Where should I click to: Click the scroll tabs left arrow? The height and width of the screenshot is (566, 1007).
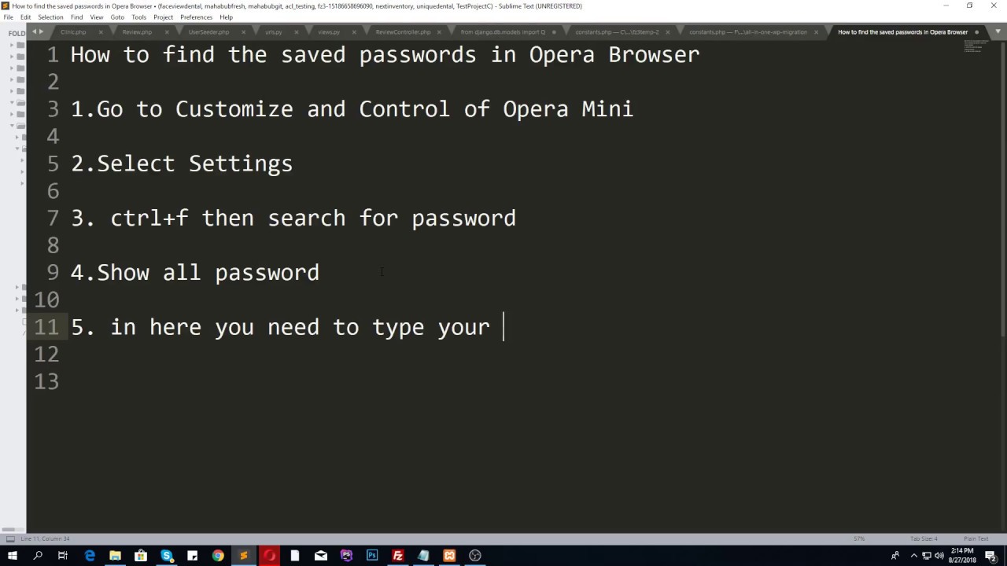35,32
